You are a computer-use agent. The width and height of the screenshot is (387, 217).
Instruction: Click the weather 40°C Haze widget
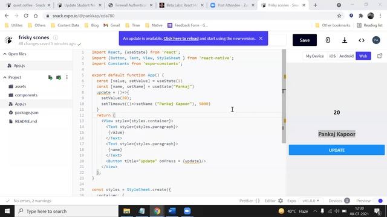click(x=293, y=211)
